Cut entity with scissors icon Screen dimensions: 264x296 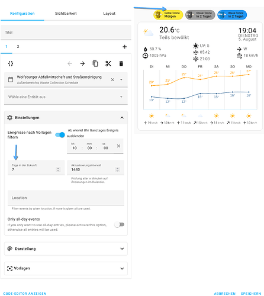[108, 63]
